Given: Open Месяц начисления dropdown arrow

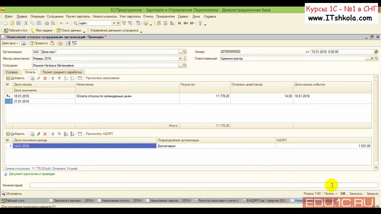Looking at the screenshot, I should (x=180, y=59).
